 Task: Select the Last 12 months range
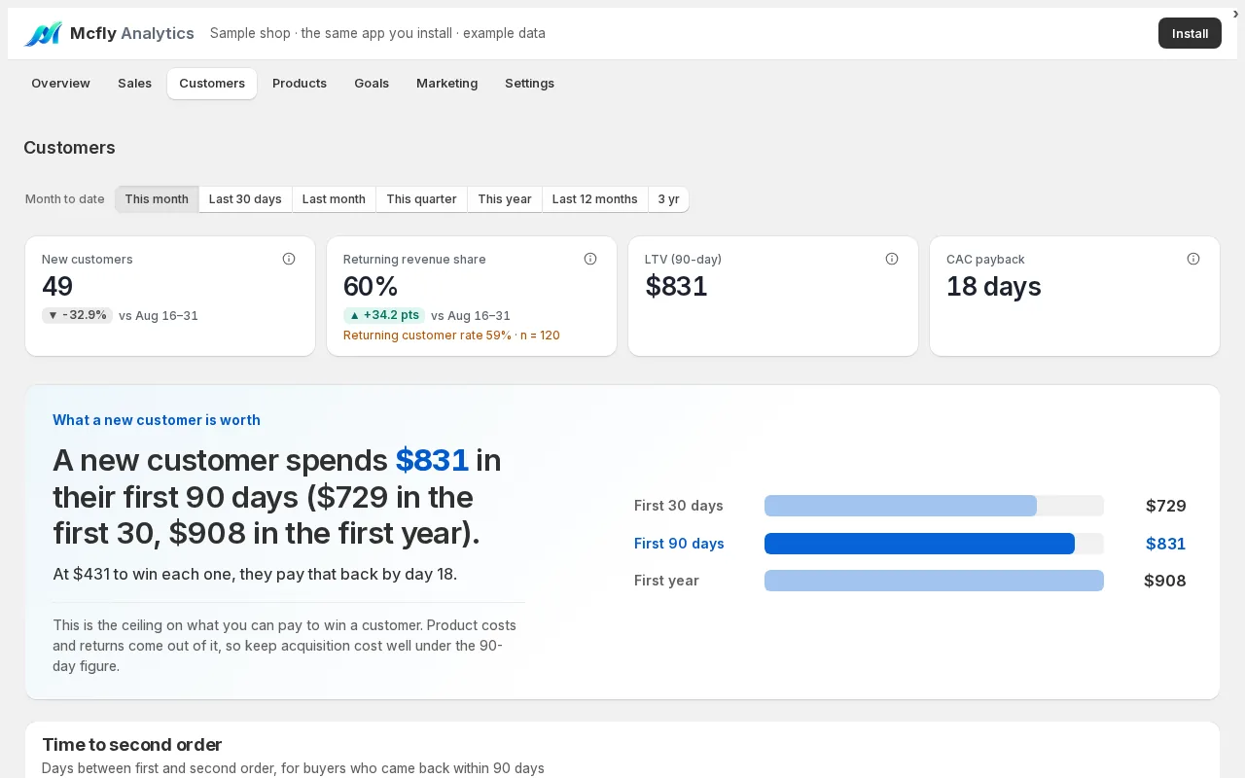pos(594,199)
